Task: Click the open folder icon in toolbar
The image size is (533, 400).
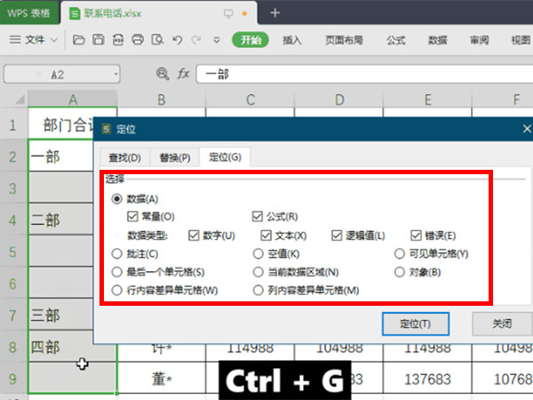Action: pos(78,40)
